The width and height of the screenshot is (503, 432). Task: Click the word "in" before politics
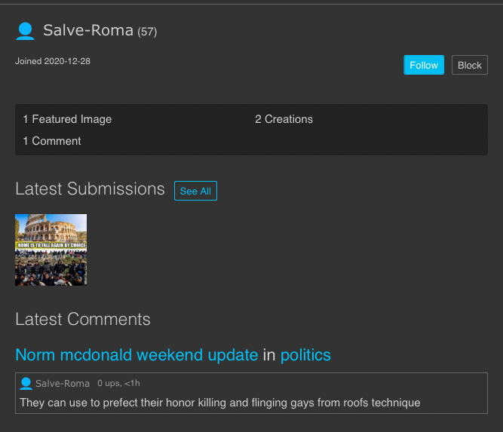coord(268,355)
